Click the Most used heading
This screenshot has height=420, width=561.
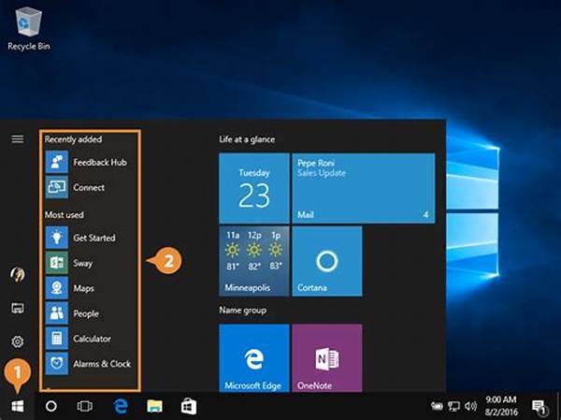click(64, 214)
